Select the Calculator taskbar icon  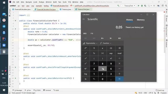tap(4, 52)
